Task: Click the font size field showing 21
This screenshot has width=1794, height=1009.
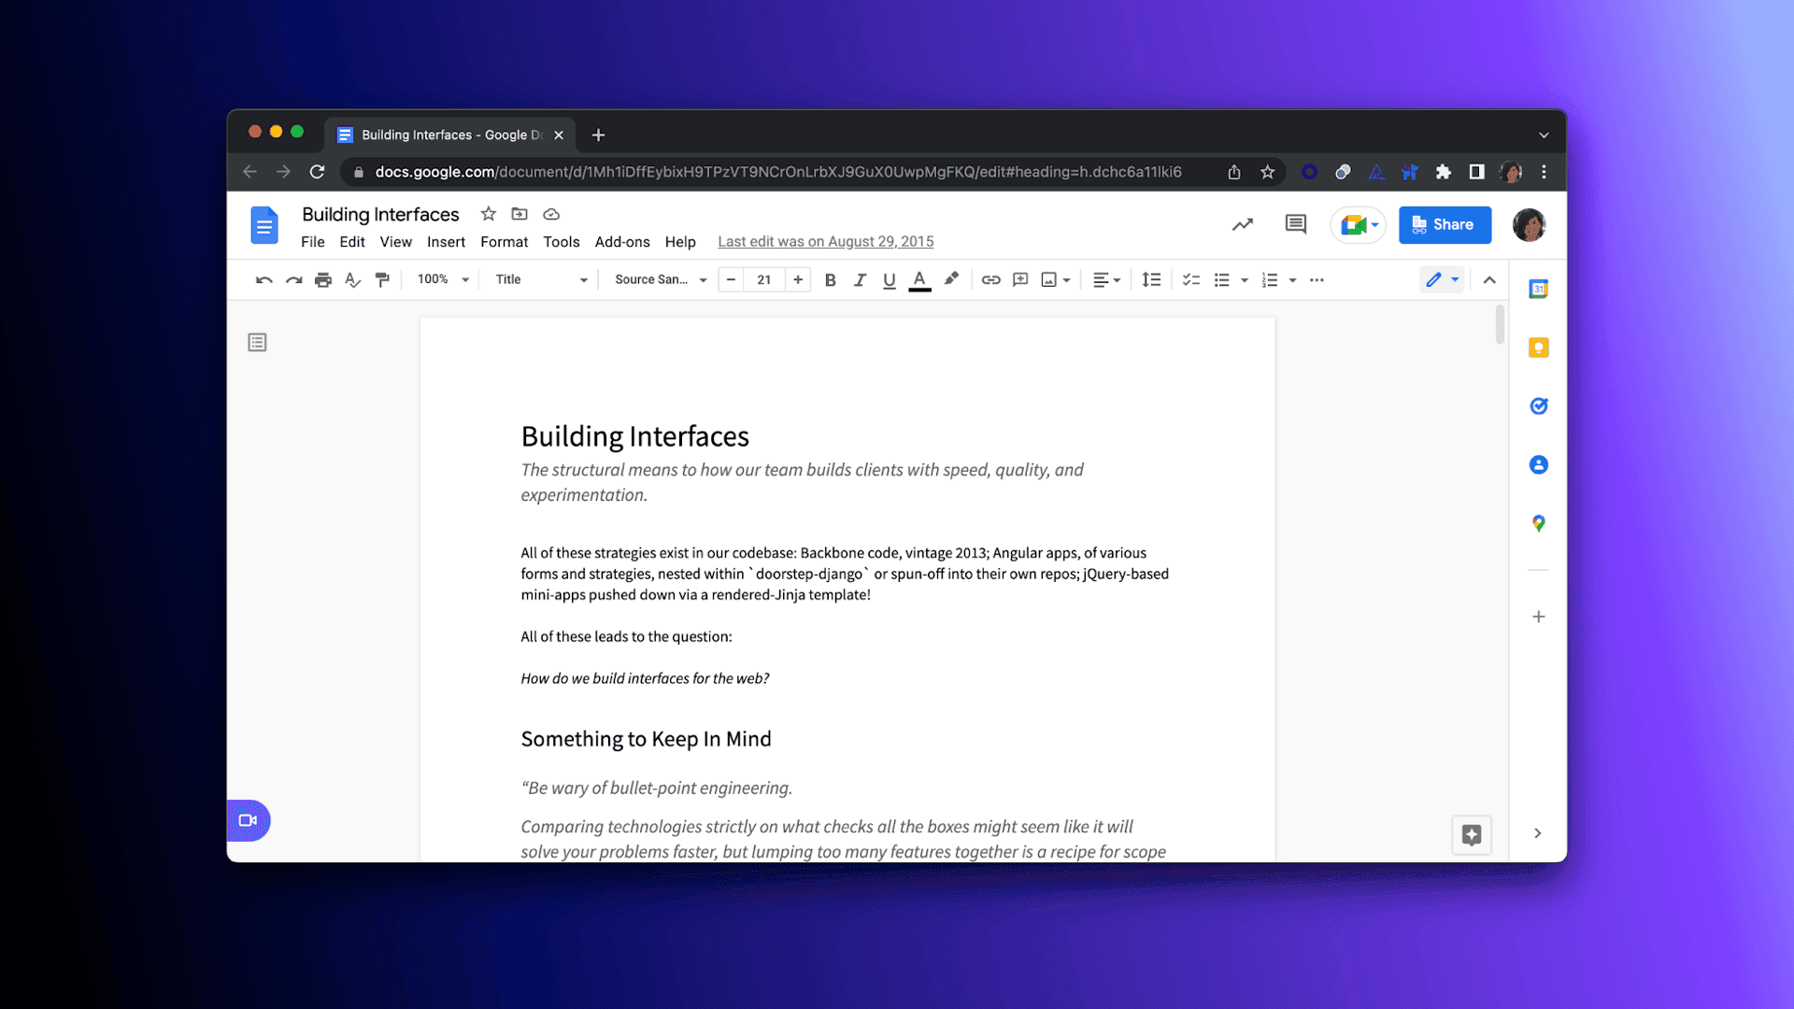Action: (764, 279)
